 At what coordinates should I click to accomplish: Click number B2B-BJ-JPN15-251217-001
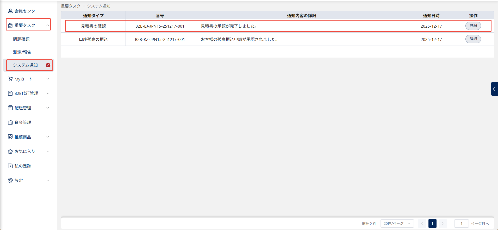tap(160, 26)
